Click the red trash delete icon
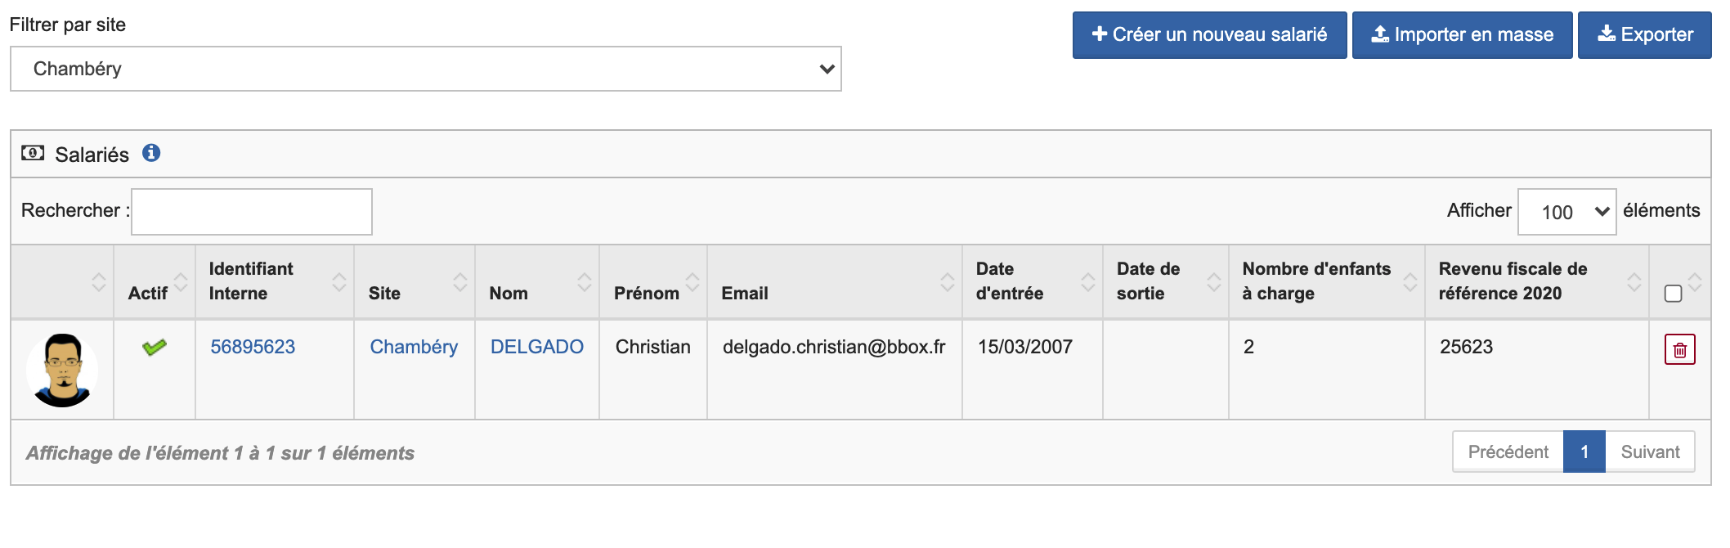Screen dimensions: 1730x548 tap(1679, 350)
